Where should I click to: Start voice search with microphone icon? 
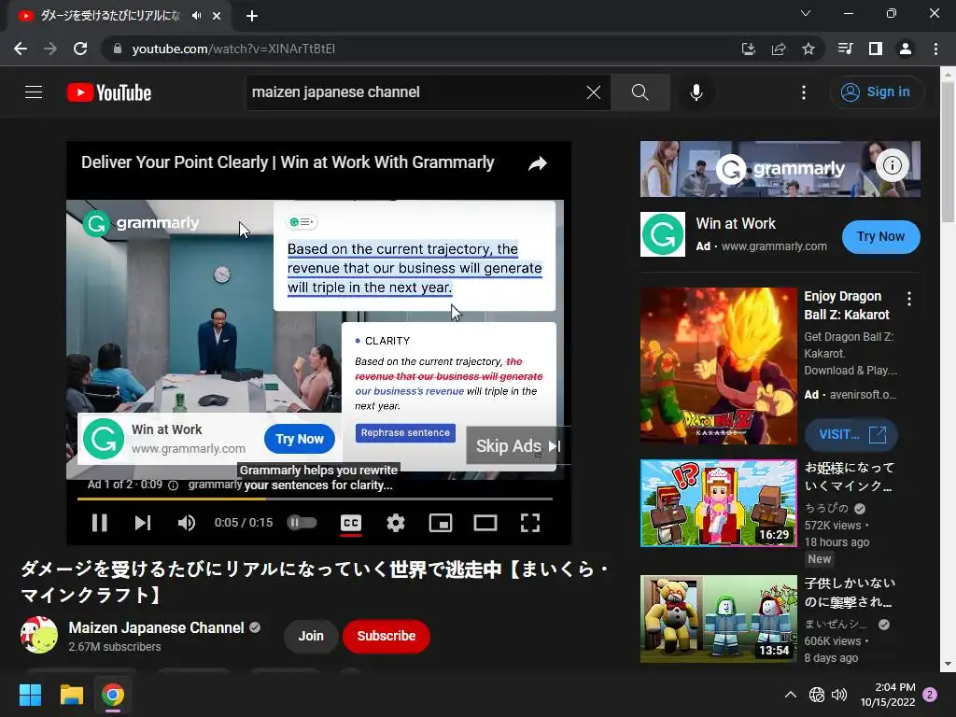pyautogui.click(x=696, y=92)
